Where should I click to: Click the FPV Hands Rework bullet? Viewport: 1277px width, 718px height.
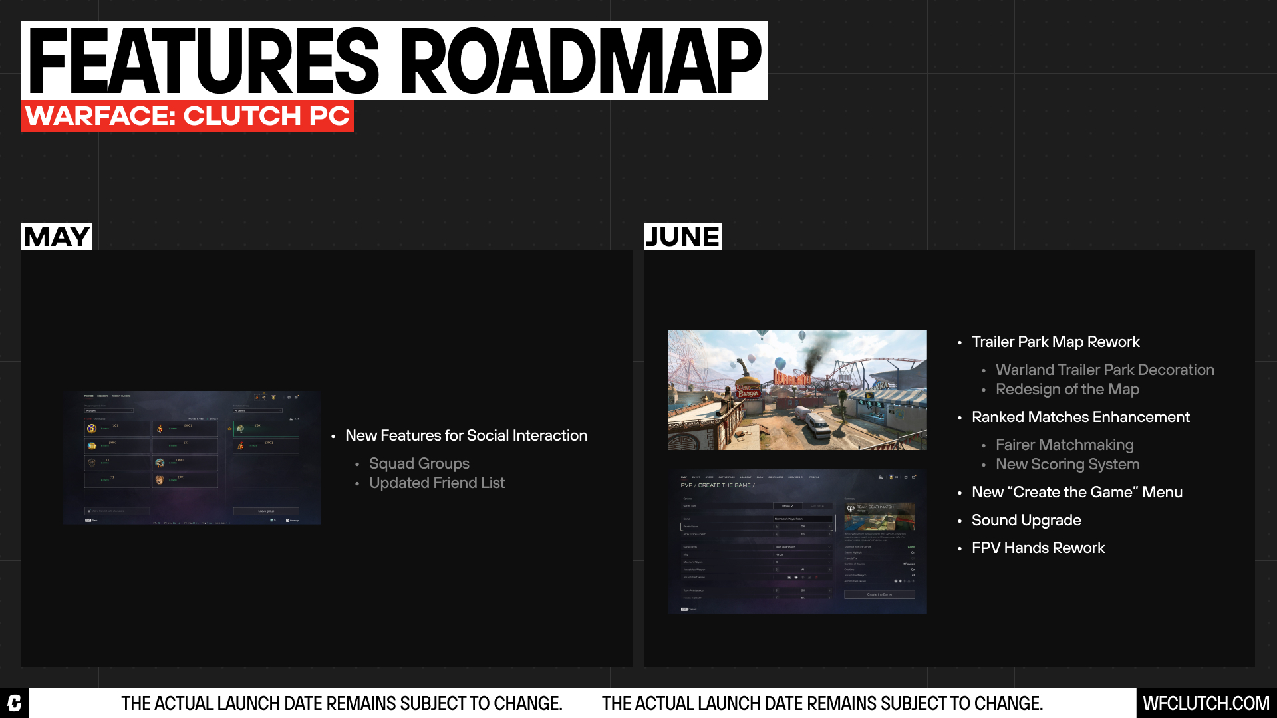click(x=1038, y=548)
